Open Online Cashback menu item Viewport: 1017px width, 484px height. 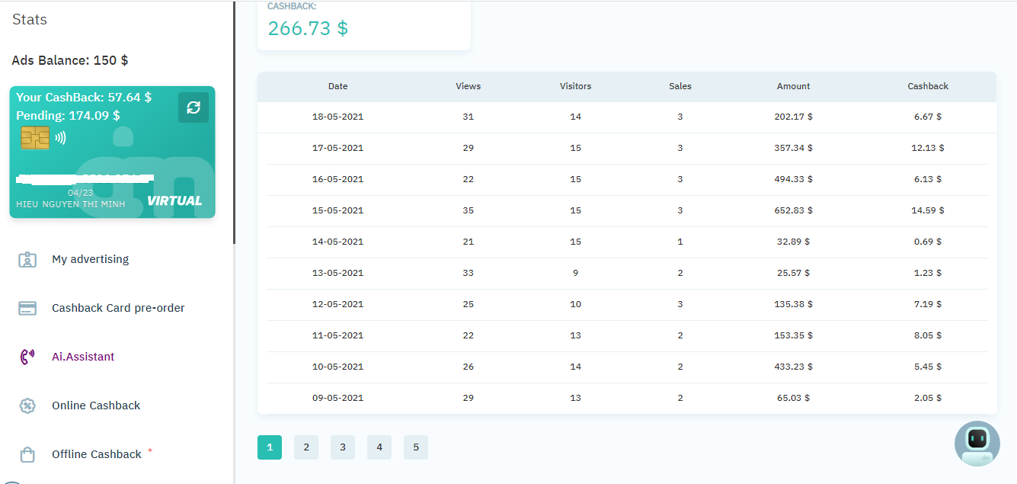point(96,405)
